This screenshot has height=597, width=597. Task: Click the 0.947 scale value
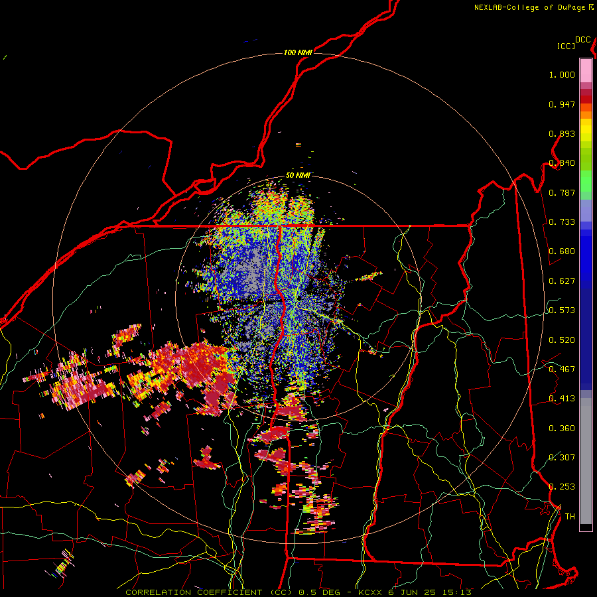[x=562, y=104]
